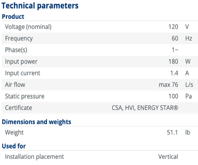The image size is (198, 165).
Task: Click the Certificate row label
Action: coord(18,108)
